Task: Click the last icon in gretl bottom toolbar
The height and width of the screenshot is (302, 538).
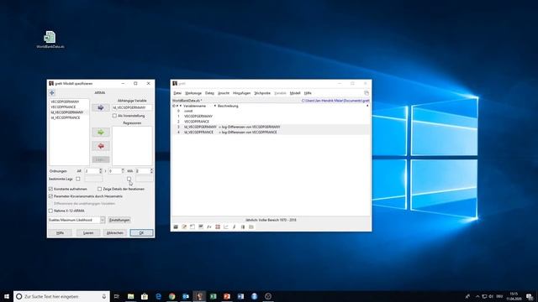Action: (251, 226)
